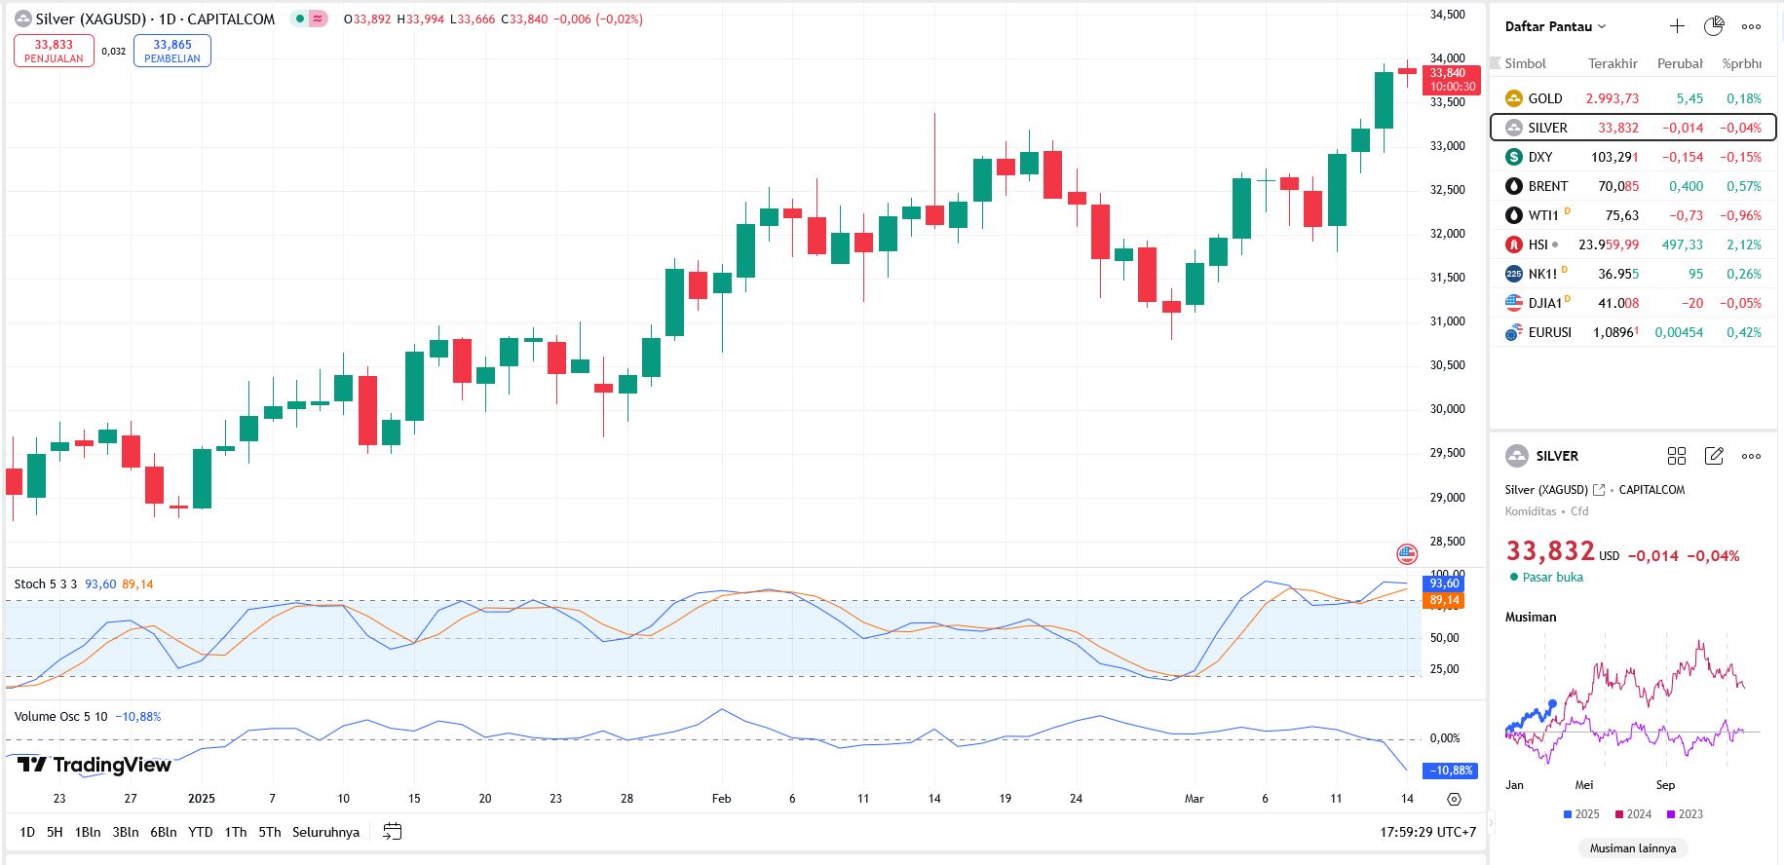Open the watchlist advanced view pie icon
The image size is (1784, 865).
pyautogui.click(x=1714, y=26)
